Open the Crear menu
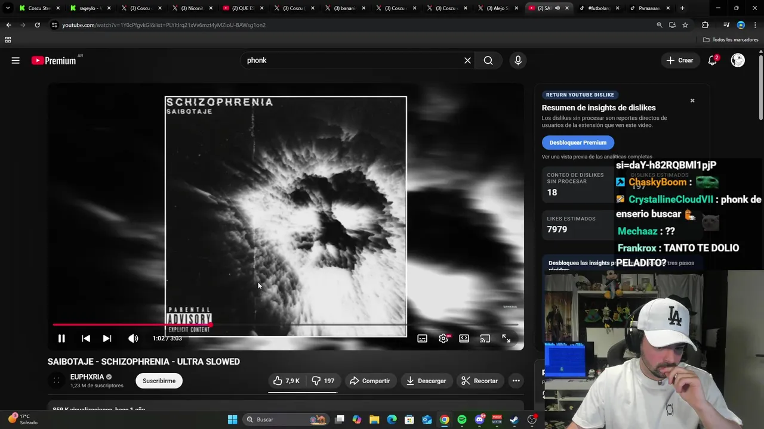 [x=680, y=60]
